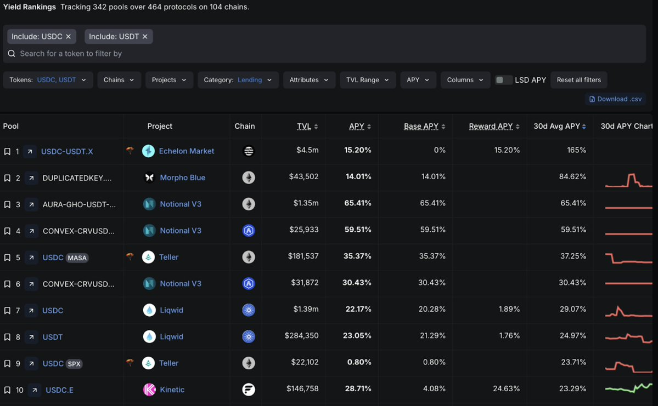The width and height of the screenshot is (658, 406).
Task: Click the Aptos chain icon in row 1
Action: pos(249,151)
